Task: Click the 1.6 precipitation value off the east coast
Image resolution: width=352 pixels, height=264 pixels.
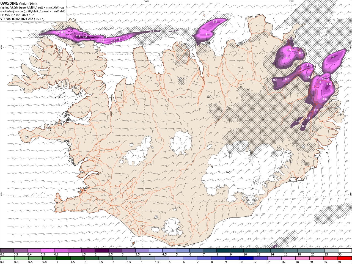Action: pyautogui.click(x=332, y=57)
